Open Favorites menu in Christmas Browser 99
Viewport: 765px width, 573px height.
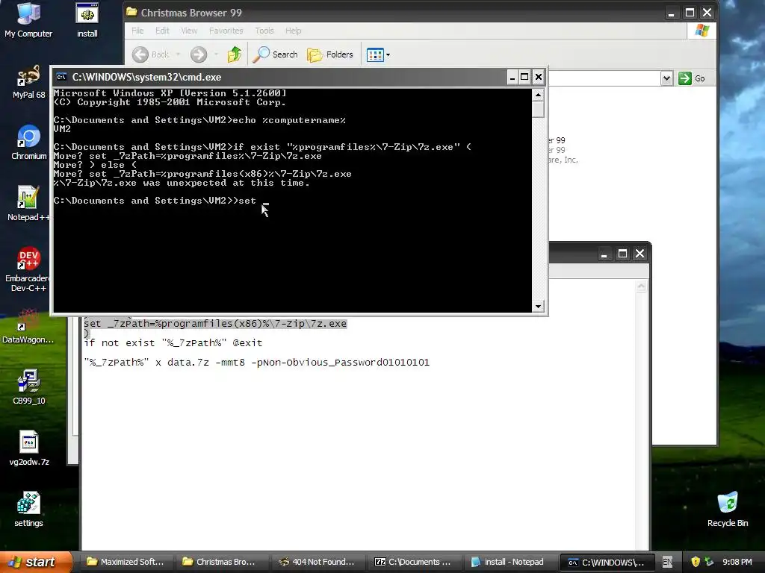(226, 31)
